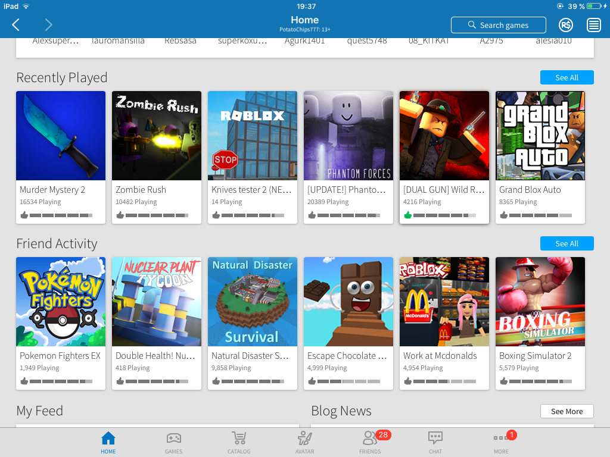
Task: Click thumbs-up icon on Zombie Rush
Action: pos(120,215)
